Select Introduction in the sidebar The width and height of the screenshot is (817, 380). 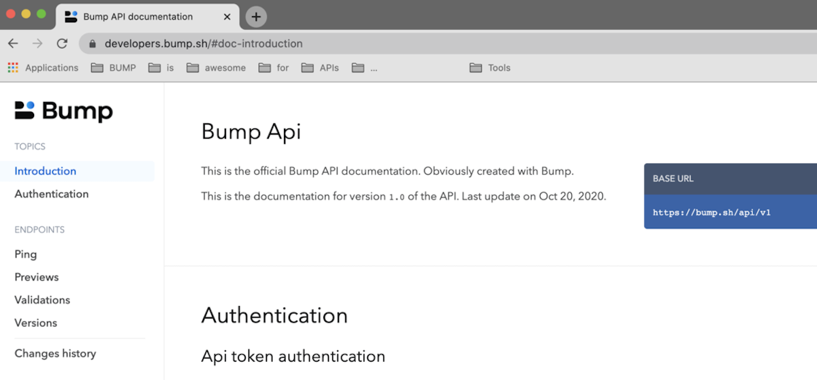(x=46, y=171)
